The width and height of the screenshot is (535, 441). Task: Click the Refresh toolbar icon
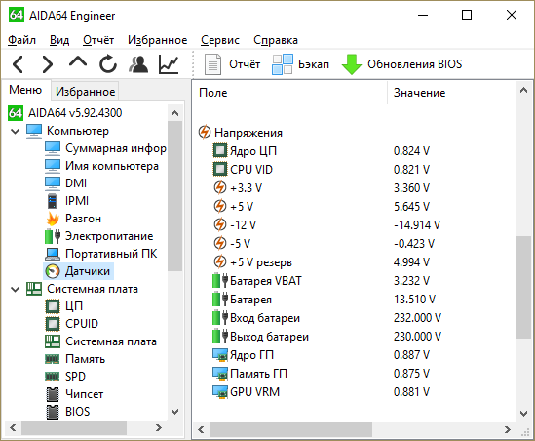(x=108, y=63)
